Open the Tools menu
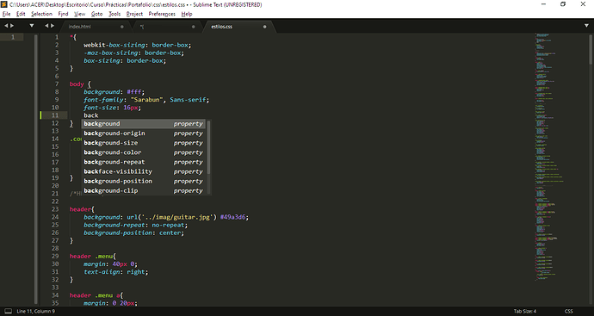This screenshot has height=316, width=594. pyautogui.click(x=114, y=14)
